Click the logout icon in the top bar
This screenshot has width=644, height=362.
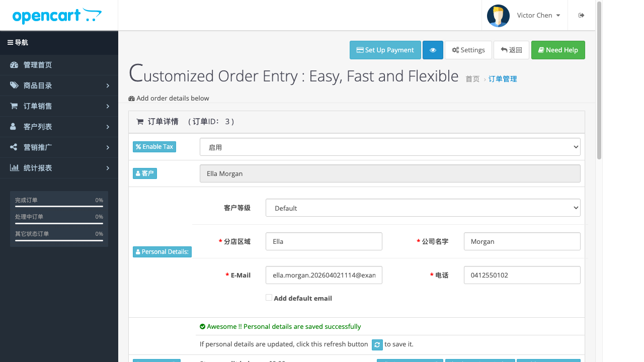(x=581, y=15)
